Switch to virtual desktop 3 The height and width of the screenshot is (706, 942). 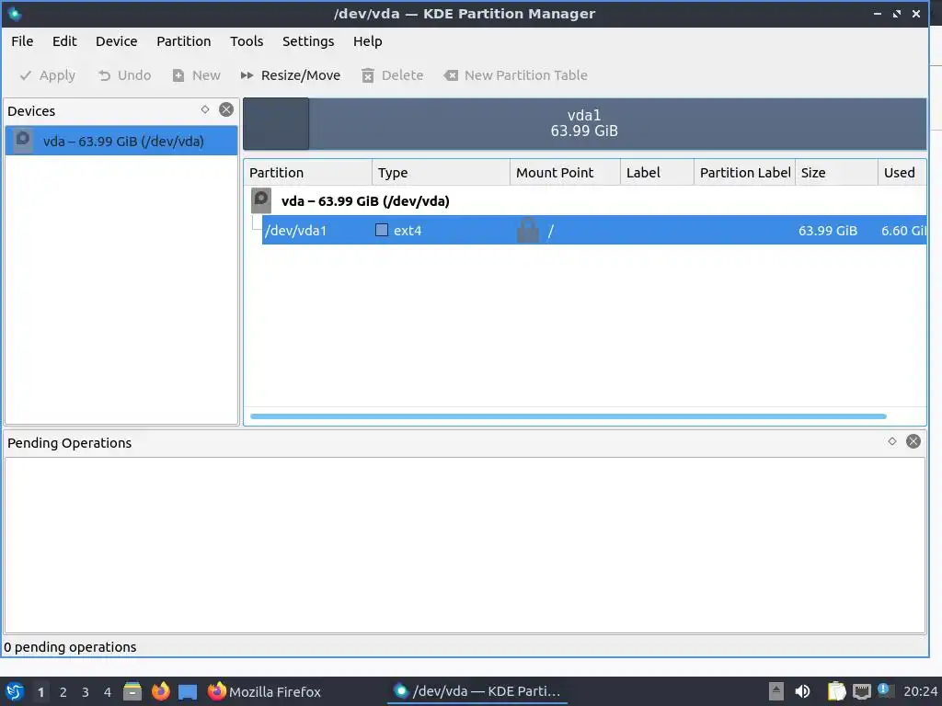click(86, 692)
